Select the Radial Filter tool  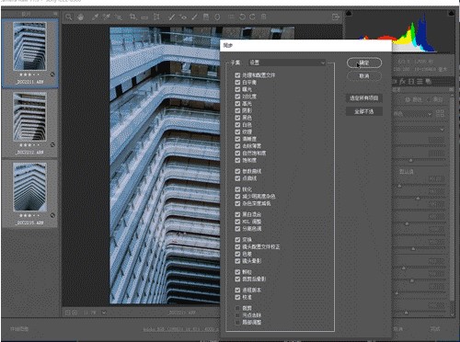[x=217, y=17]
